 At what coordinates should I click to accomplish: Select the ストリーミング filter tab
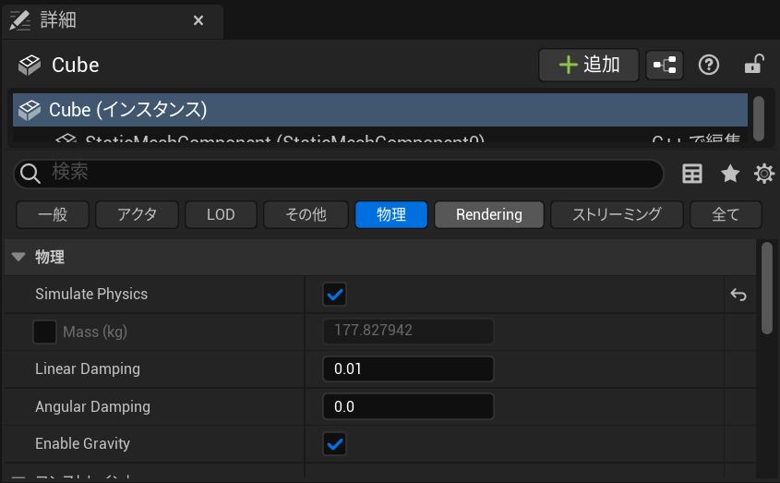[617, 214]
